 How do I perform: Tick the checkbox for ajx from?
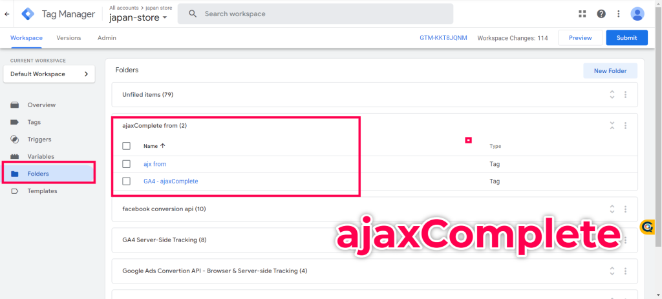126,164
